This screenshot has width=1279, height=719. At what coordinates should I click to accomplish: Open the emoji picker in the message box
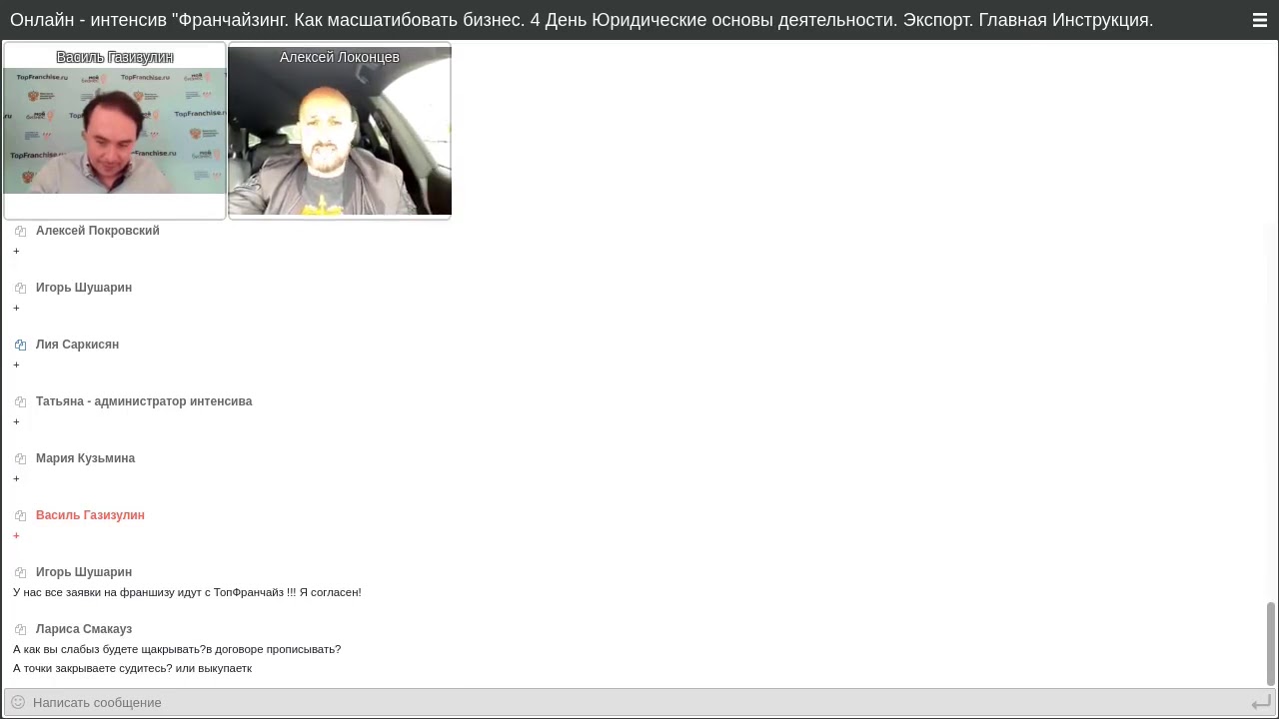point(18,702)
